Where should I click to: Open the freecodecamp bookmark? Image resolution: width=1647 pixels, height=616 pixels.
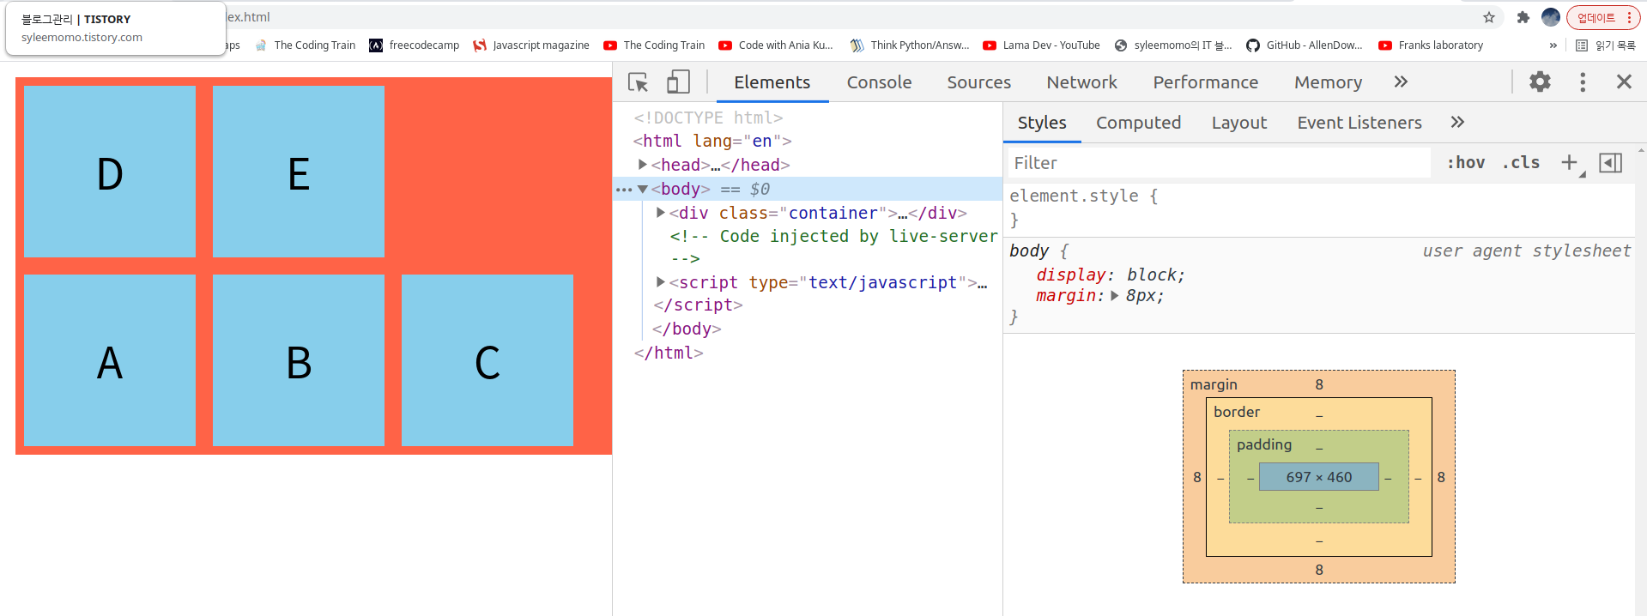point(415,45)
